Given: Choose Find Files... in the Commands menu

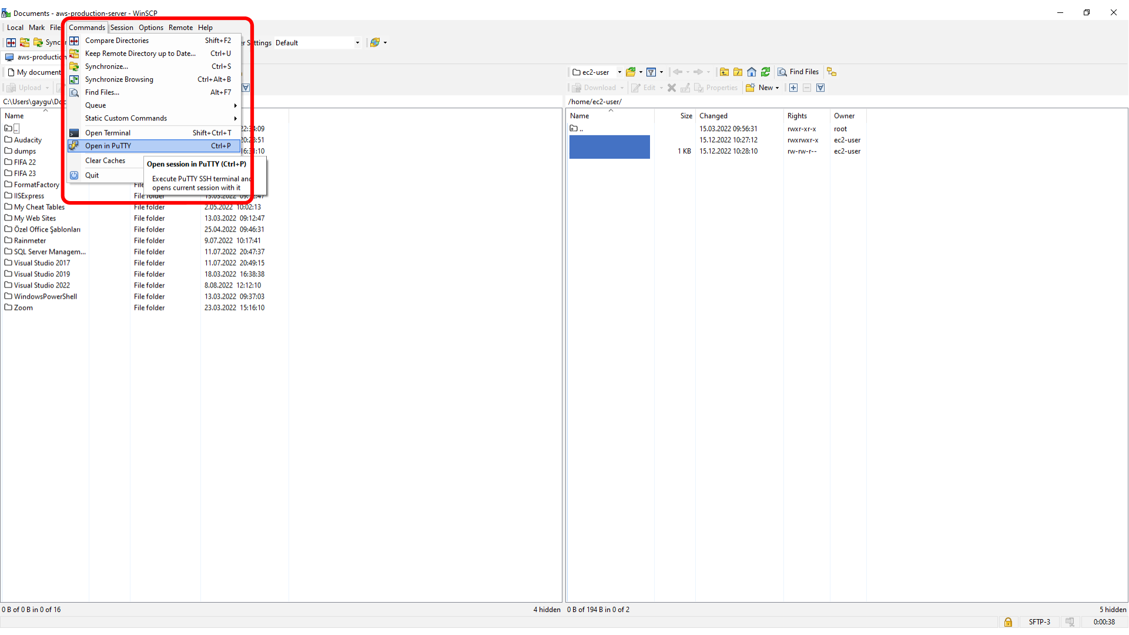Looking at the screenshot, I should coord(153,92).
